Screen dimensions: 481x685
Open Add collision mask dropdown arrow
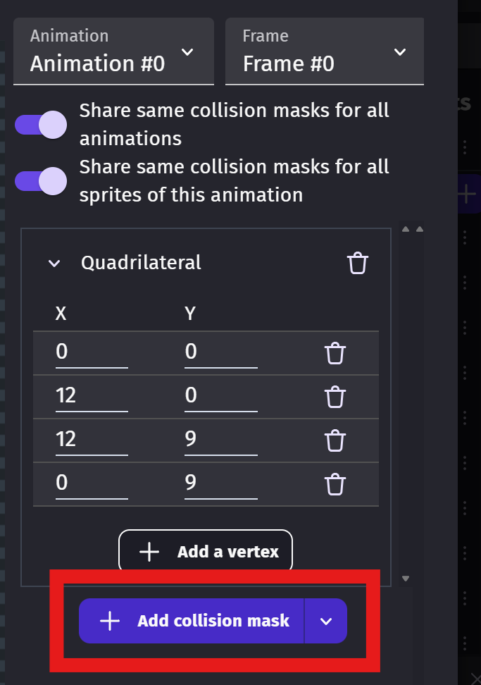[x=325, y=621]
